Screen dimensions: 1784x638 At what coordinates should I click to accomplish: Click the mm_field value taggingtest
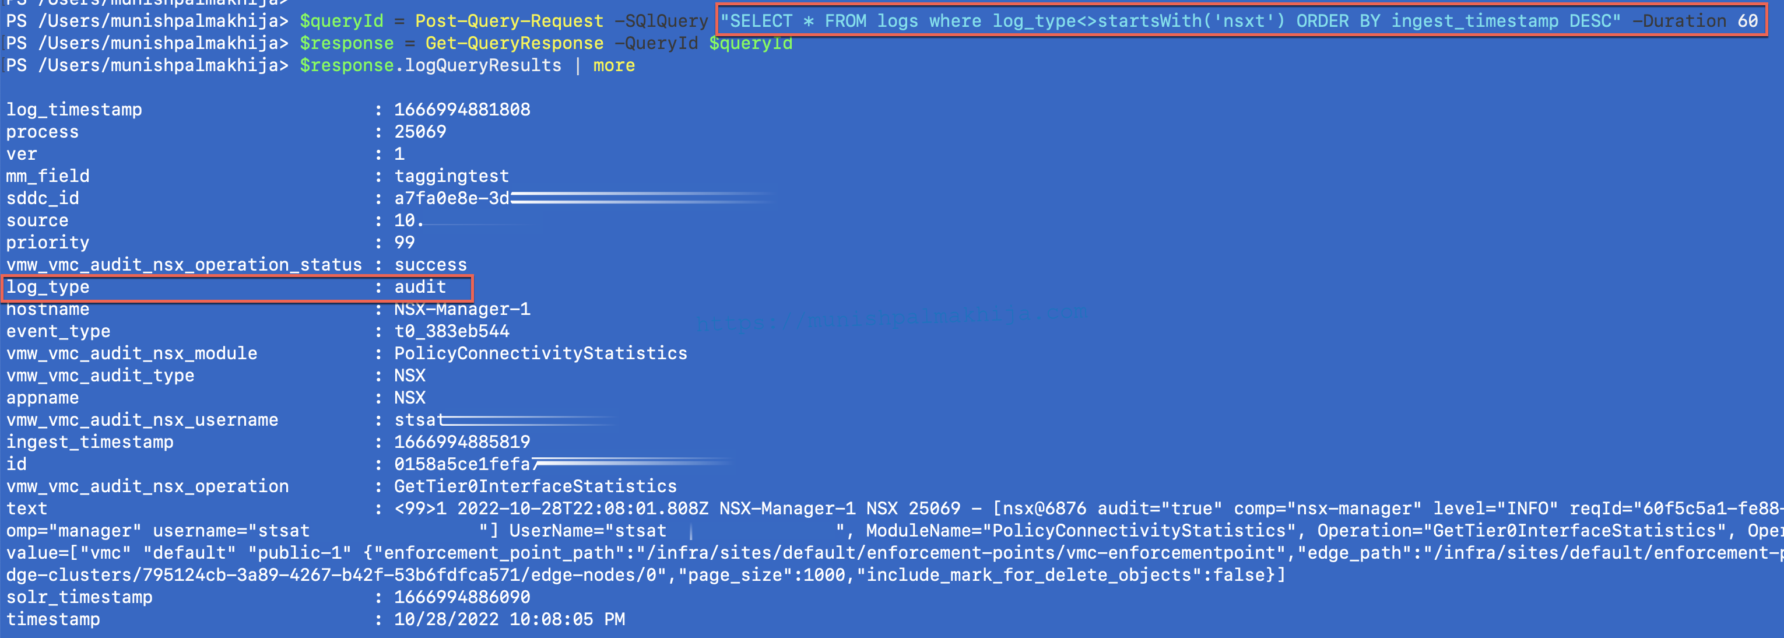452,177
